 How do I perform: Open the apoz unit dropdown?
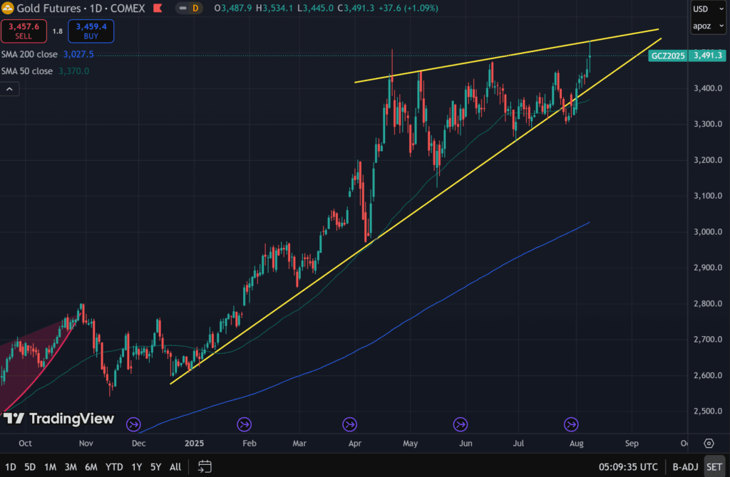[704, 26]
